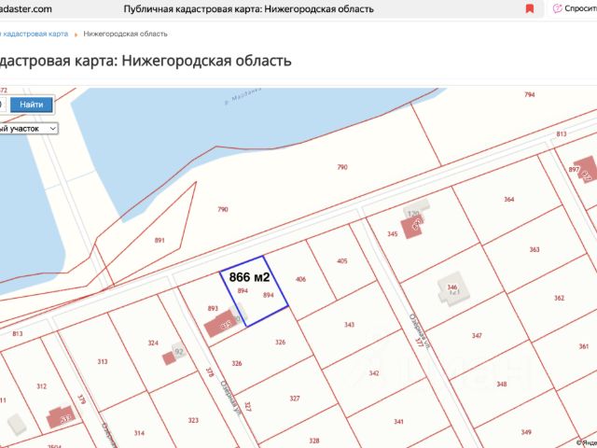597x448 pixels.
Task: Select the red building on parcel 893
Action: click(220, 324)
